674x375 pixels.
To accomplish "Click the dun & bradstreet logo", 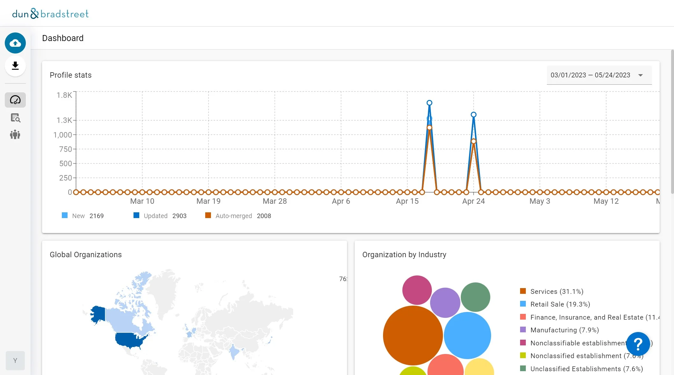I will coord(50,14).
